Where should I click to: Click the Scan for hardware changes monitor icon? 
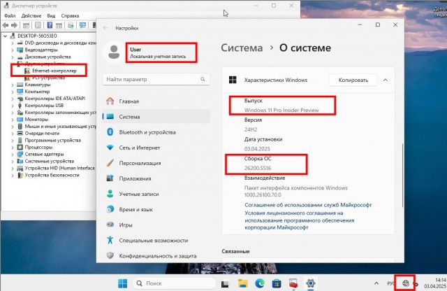pos(83,25)
